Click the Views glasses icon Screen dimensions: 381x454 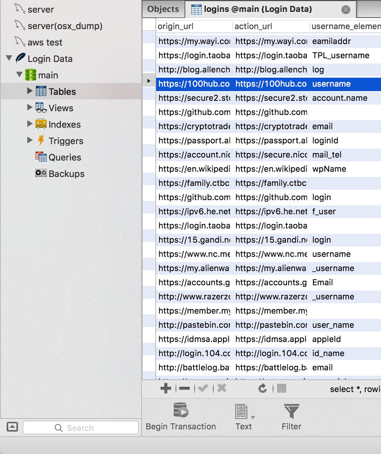tap(41, 108)
